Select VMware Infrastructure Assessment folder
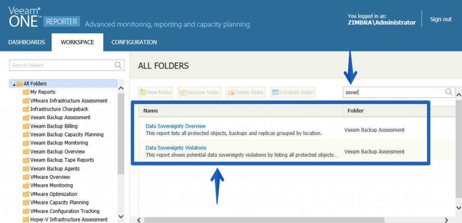 (69, 101)
